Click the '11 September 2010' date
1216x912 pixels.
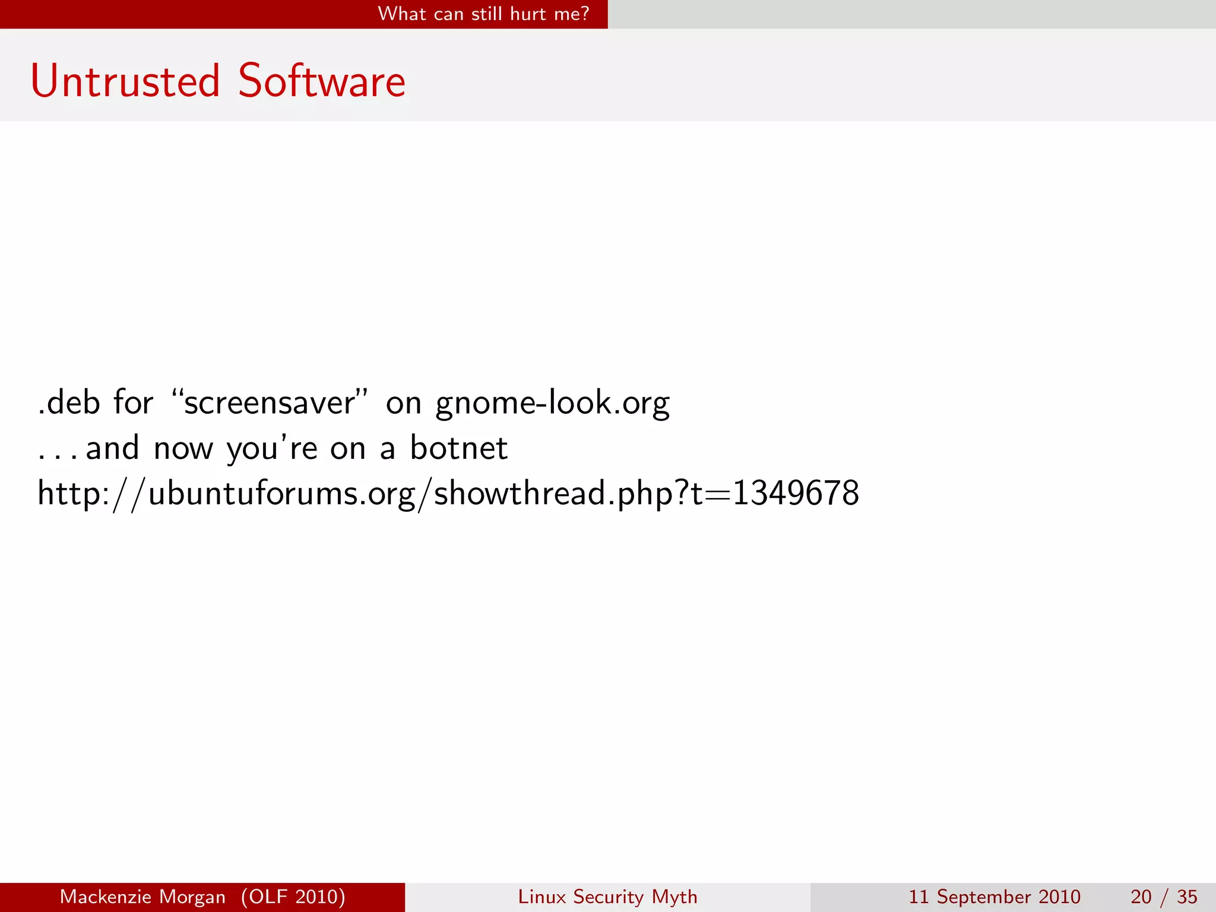pyautogui.click(x=995, y=897)
